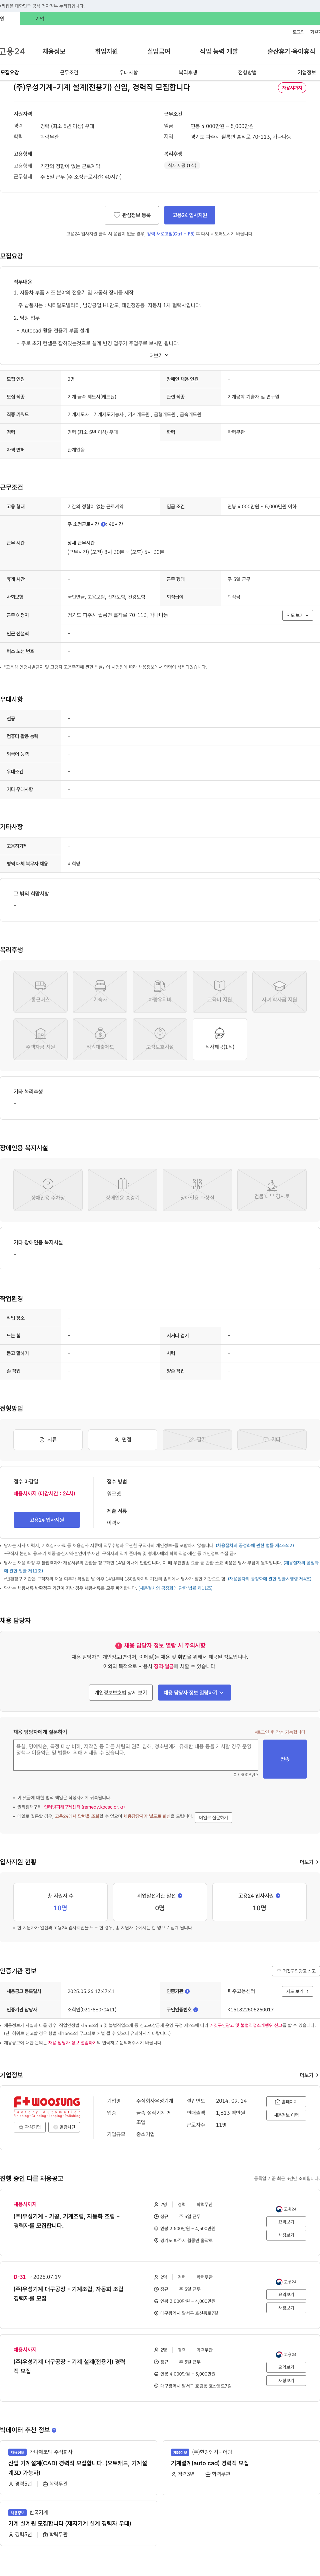Click info icon beside 고용24 입사지원
This screenshot has height=2576, width=320.
tap(278, 1895)
